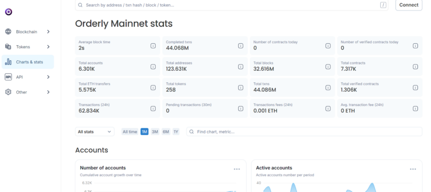Click the Total blocks value 32.616M
This screenshot has width=431, height=192.
pyautogui.click(x=263, y=69)
